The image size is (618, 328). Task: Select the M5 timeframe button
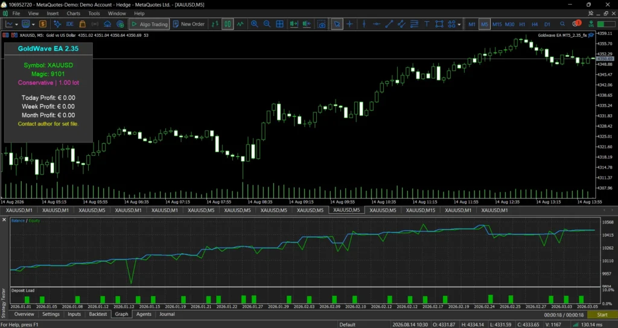(x=485, y=24)
